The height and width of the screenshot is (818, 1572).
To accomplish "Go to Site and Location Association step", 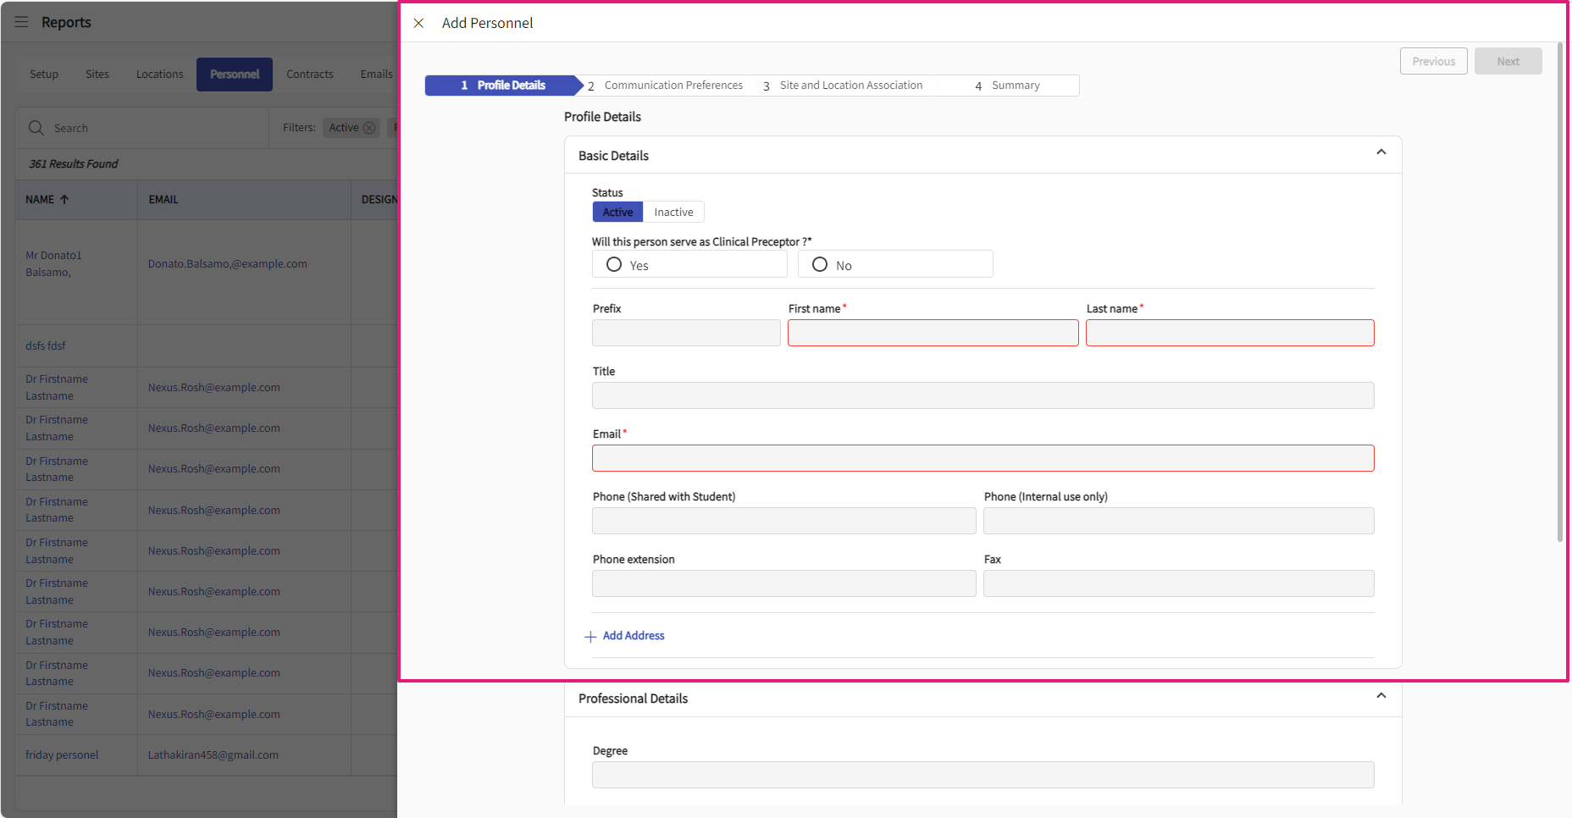I will pos(843,86).
